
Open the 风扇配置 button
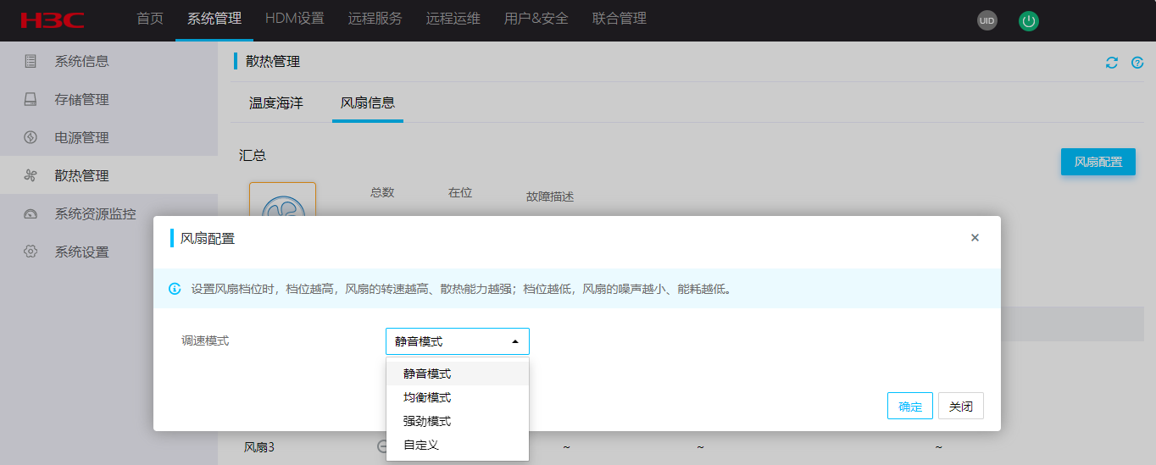[x=1098, y=162]
